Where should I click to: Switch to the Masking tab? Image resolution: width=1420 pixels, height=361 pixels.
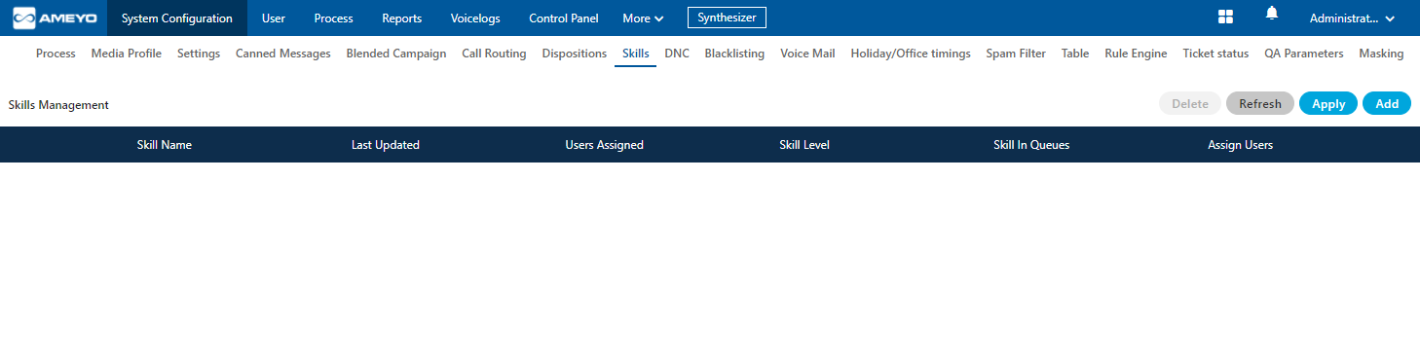1381,54
